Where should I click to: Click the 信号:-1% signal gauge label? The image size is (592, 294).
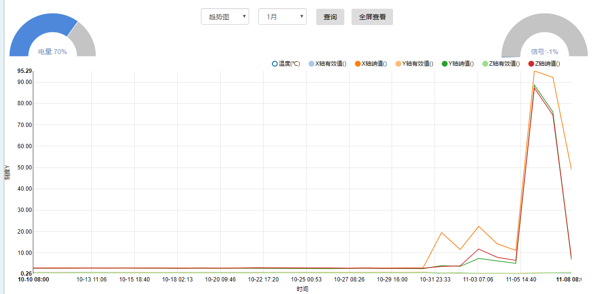(x=545, y=52)
